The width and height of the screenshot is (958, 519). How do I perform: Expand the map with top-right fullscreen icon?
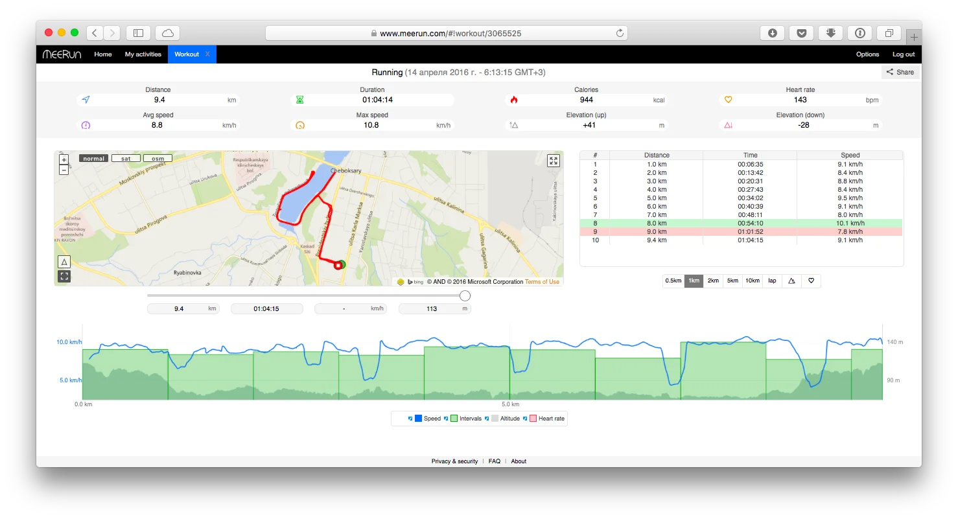click(x=553, y=161)
